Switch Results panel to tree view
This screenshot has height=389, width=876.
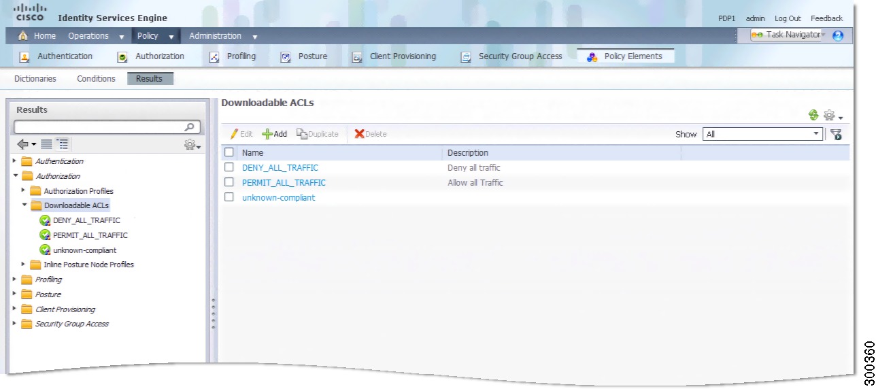pos(63,144)
